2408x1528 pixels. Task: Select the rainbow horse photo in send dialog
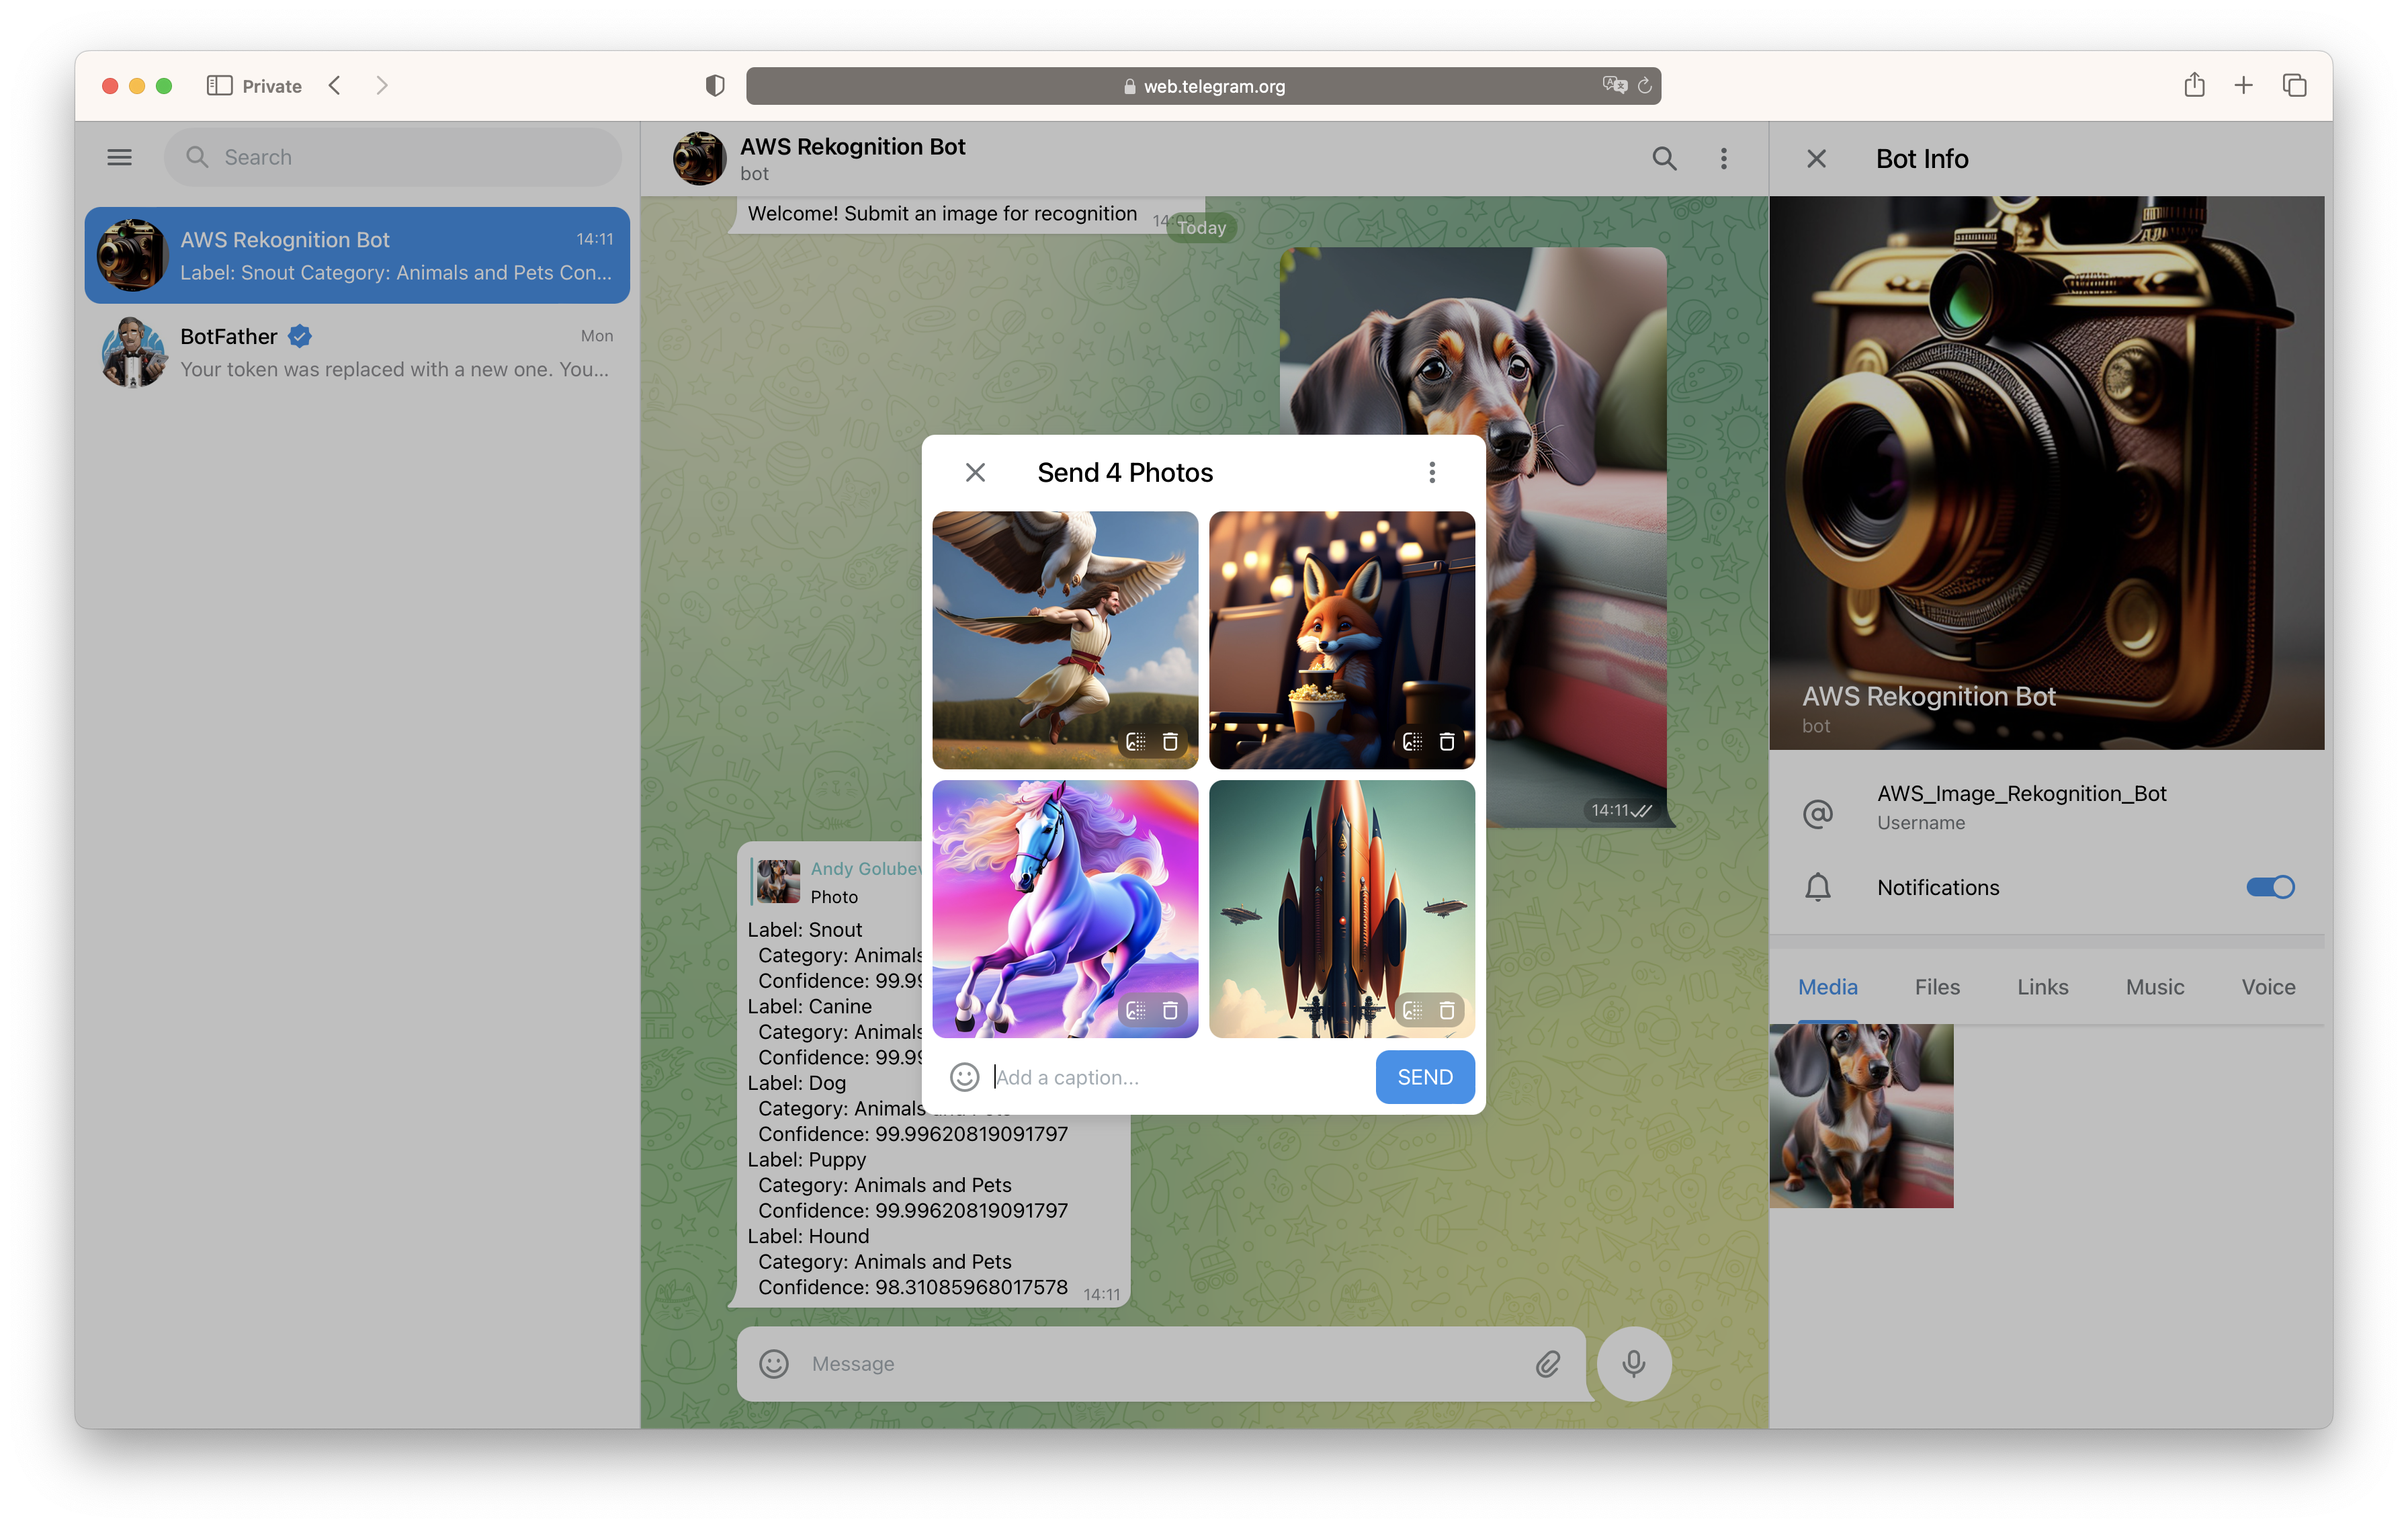click(1065, 909)
